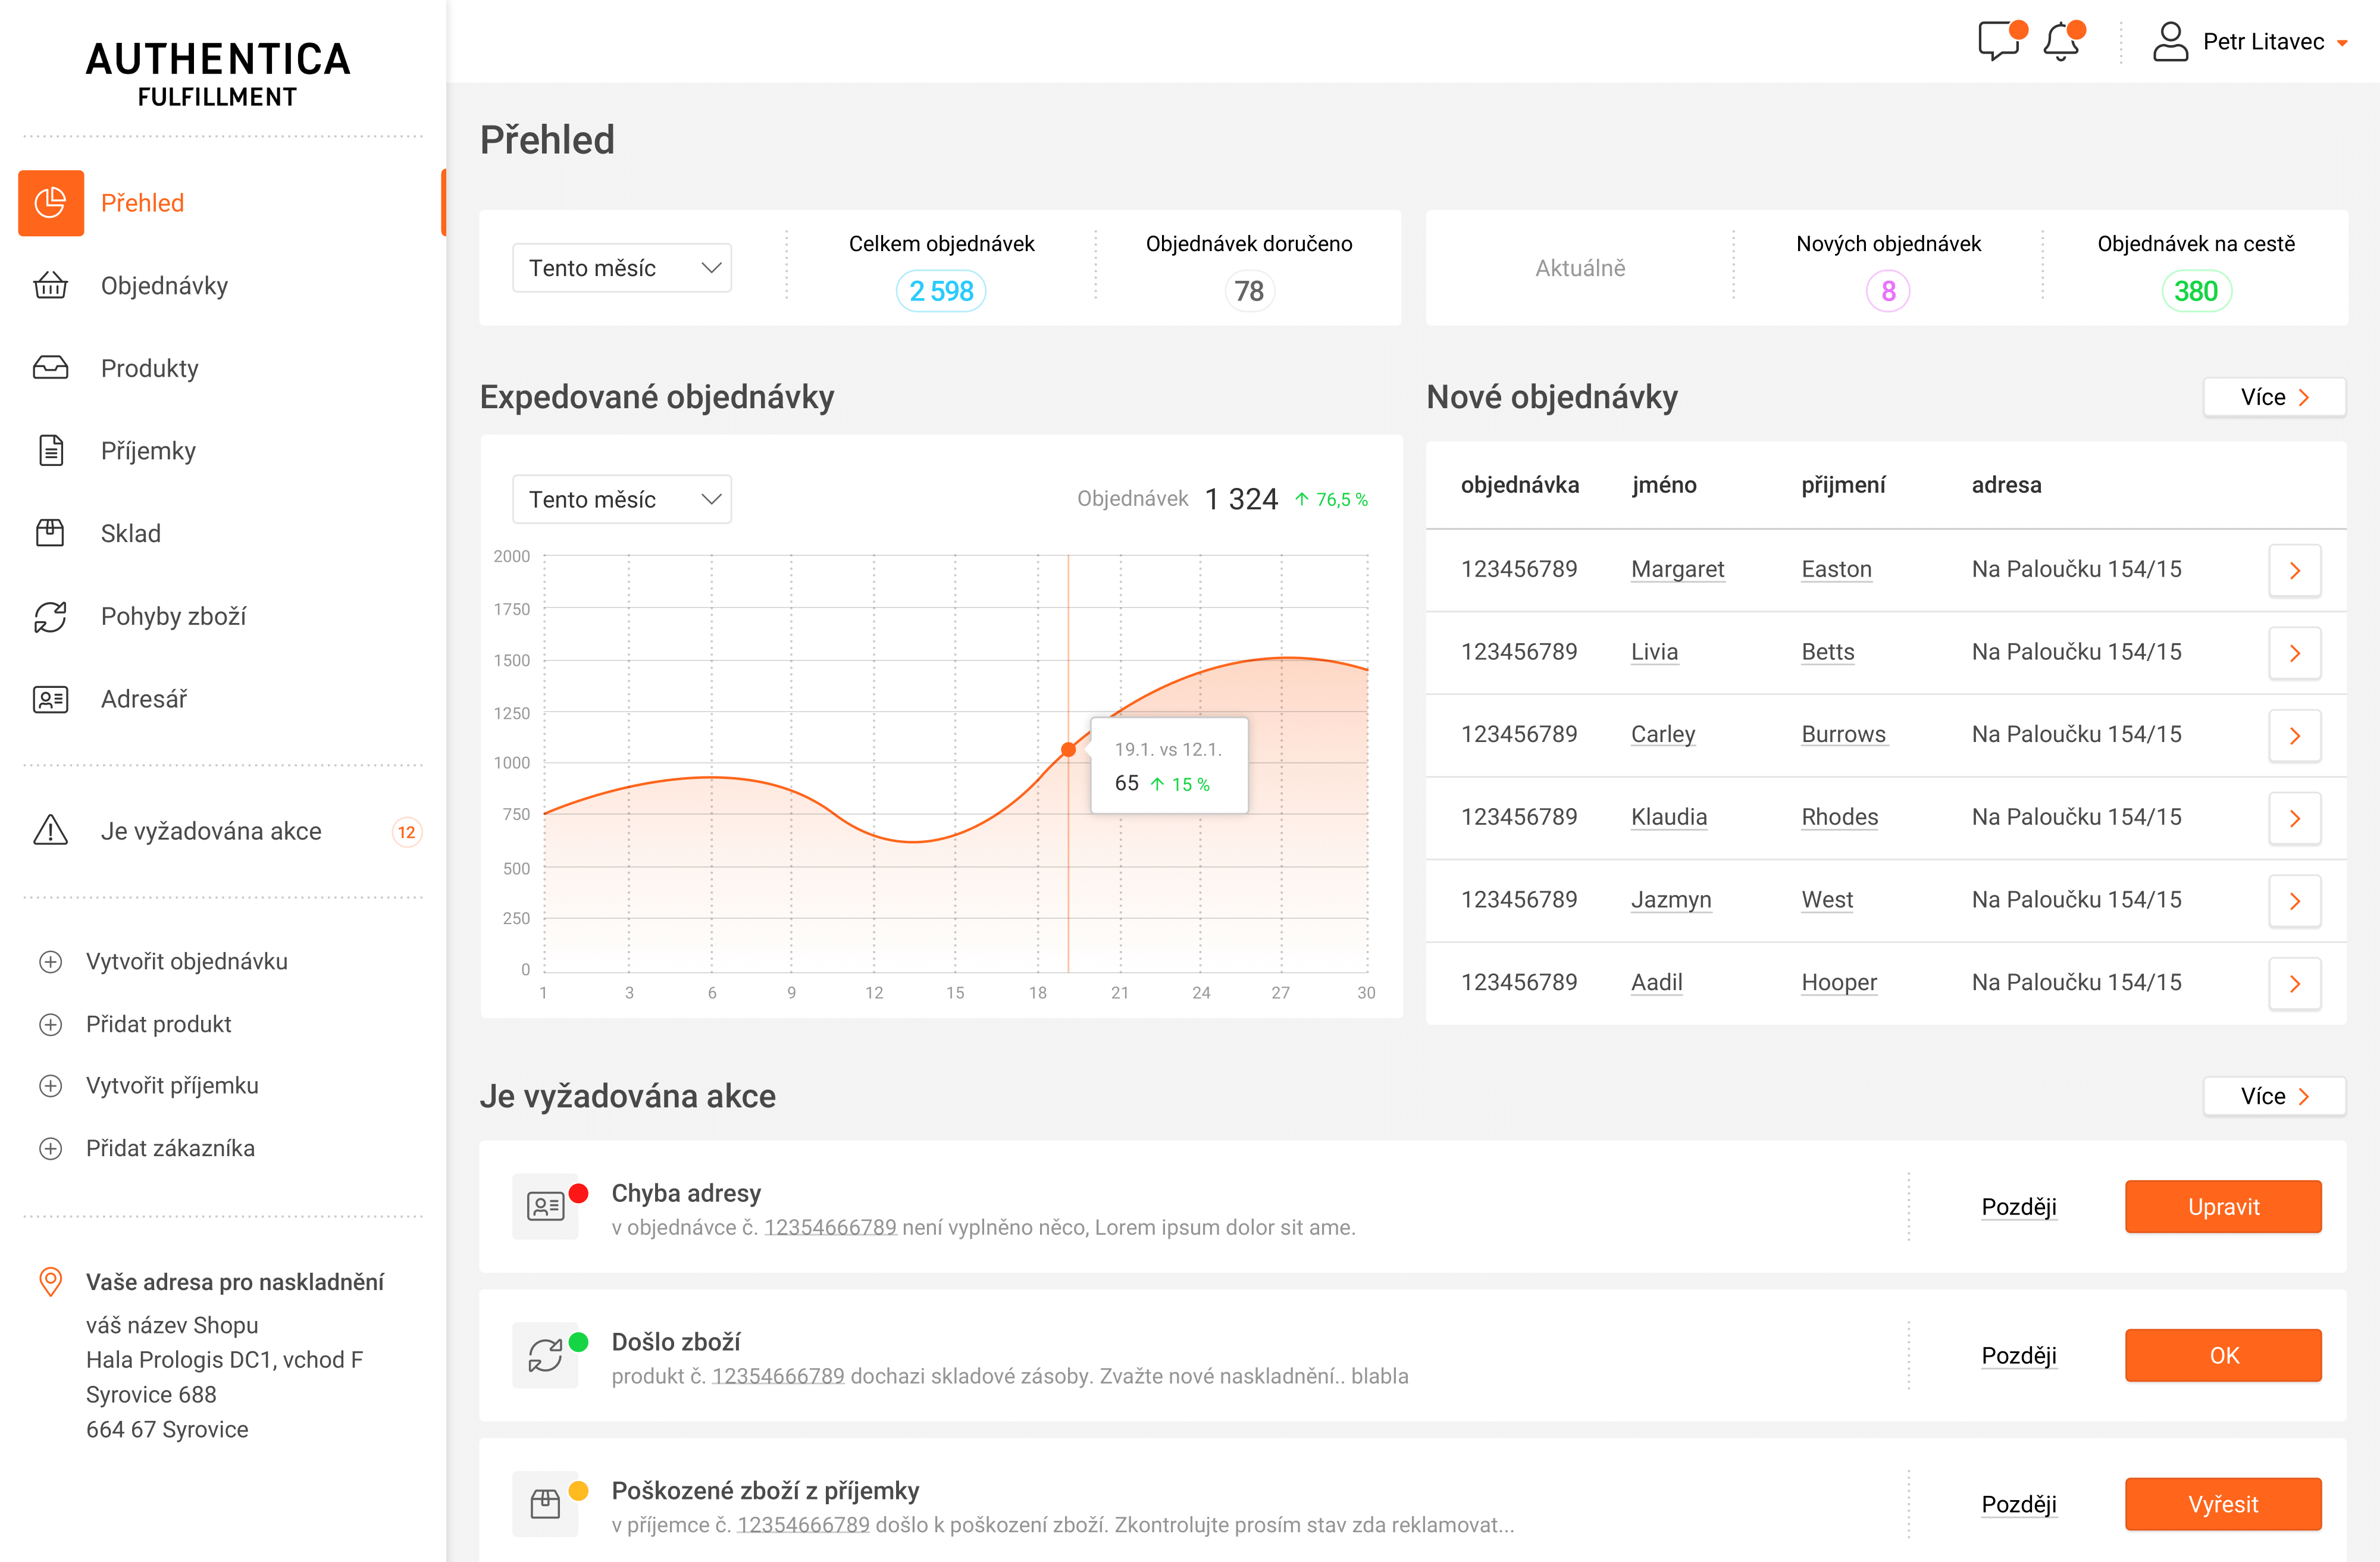Viewport: 2380px width, 1562px height.
Task: Click the 78 delivered orders badge
Action: point(1249,291)
